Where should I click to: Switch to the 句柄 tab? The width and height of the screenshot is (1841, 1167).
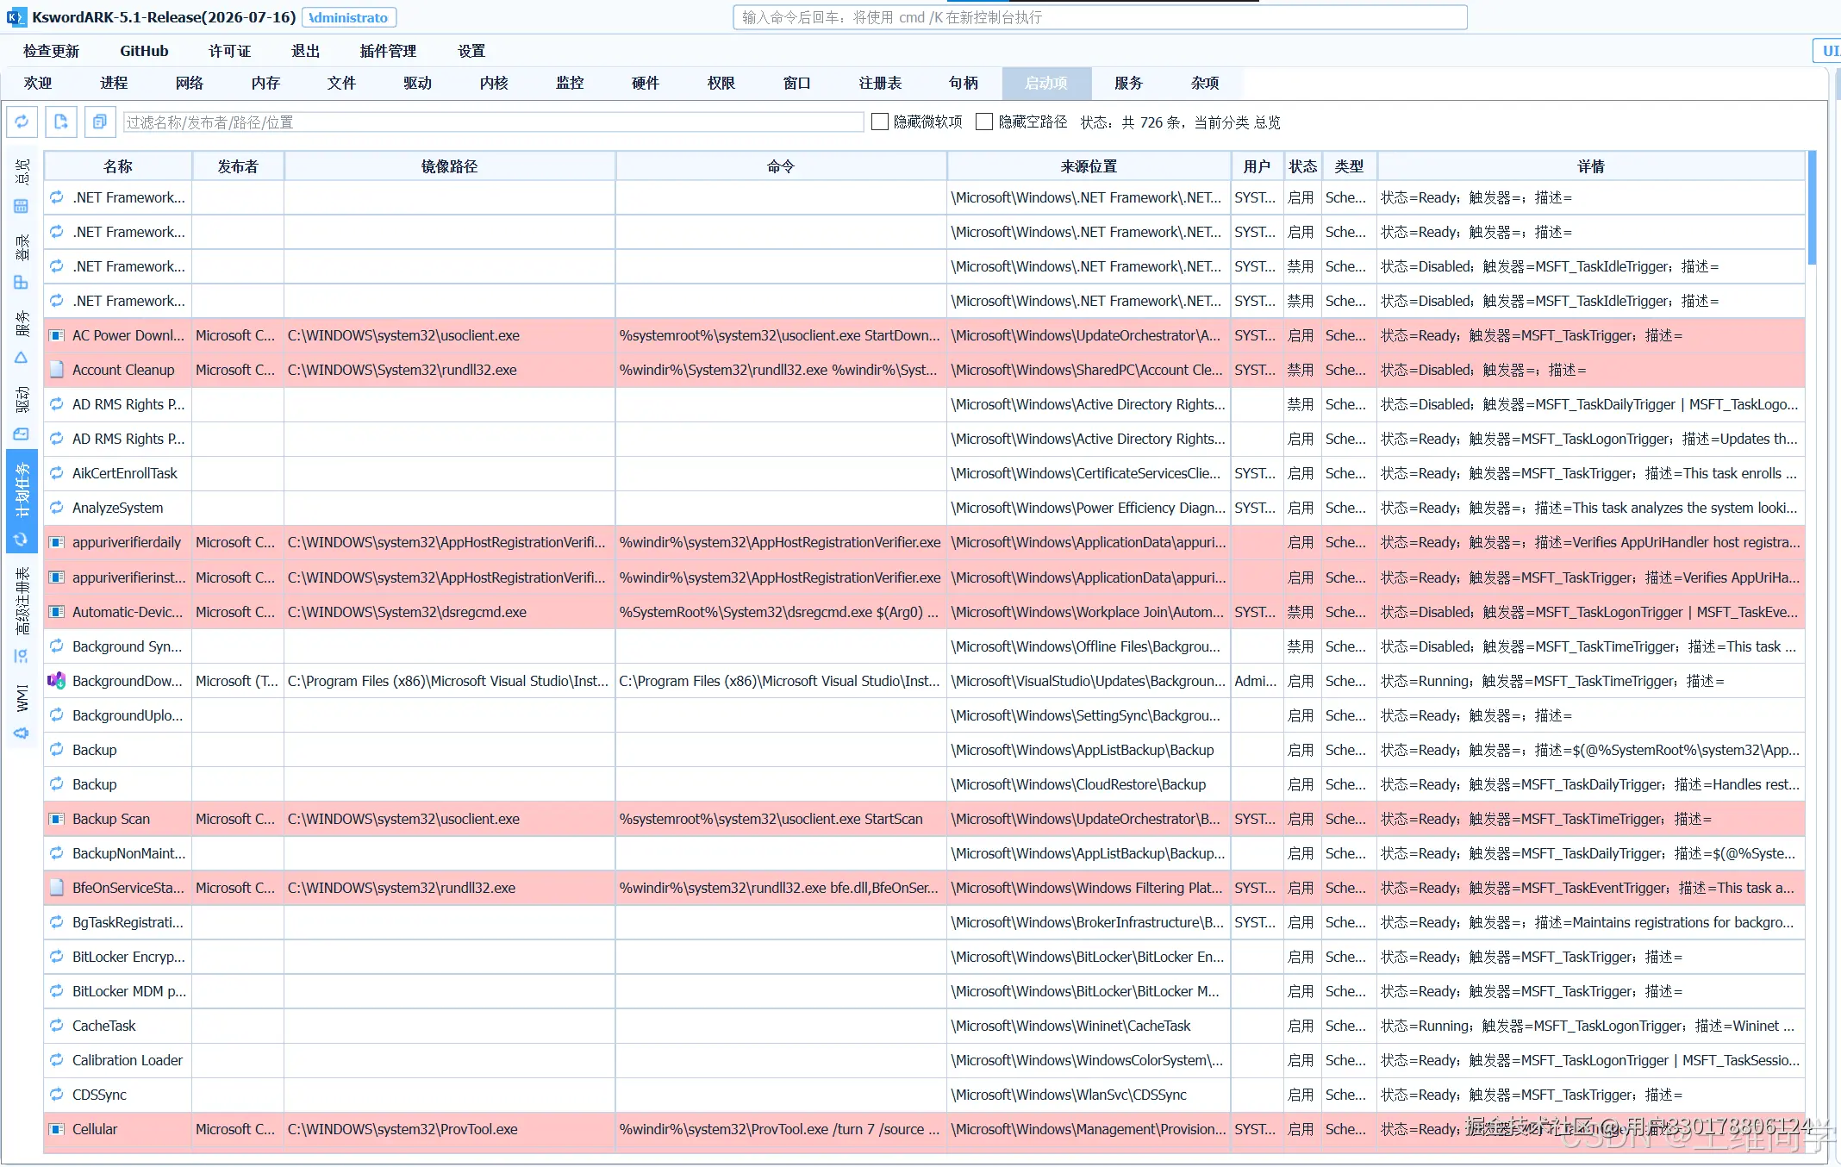point(964,83)
